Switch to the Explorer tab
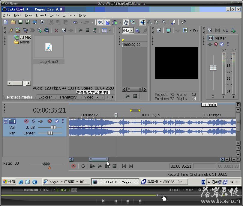Viewport: 243px width, 206px height. 45,97
